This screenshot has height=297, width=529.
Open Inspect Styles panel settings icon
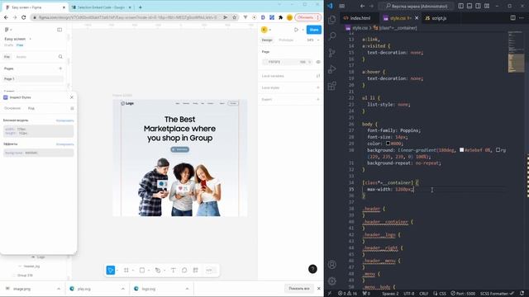click(x=72, y=108)
